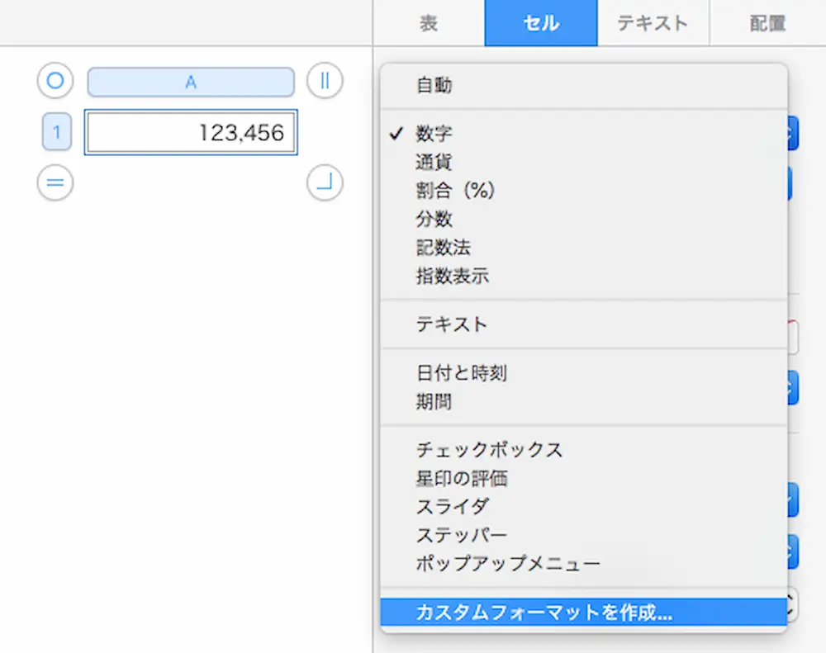Select ポップアップメニュー format option
This screenshot has width=826, height=653.
pos(508,565)
